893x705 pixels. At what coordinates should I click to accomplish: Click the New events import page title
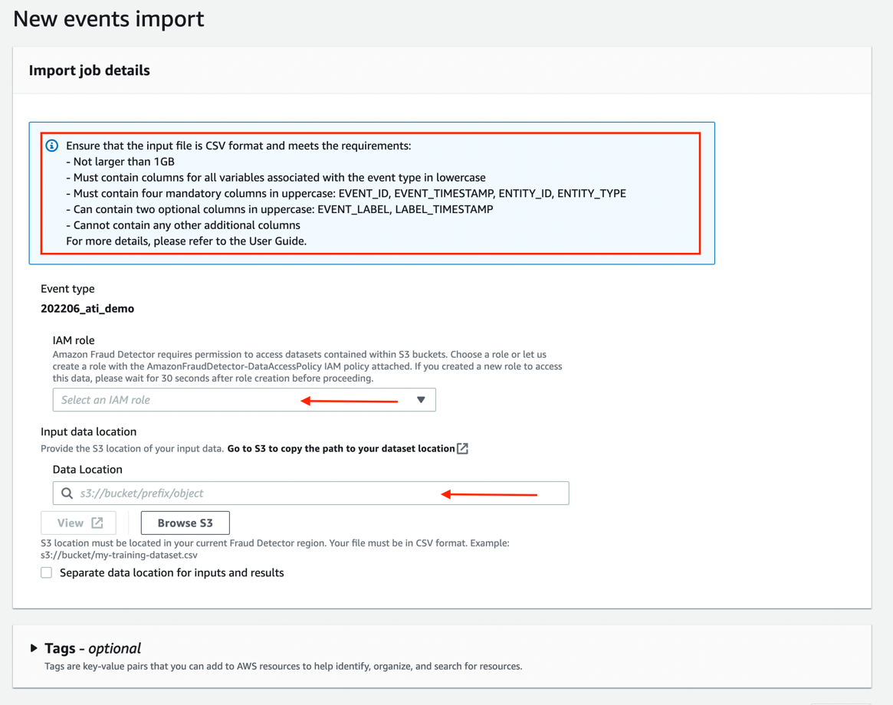108,19
